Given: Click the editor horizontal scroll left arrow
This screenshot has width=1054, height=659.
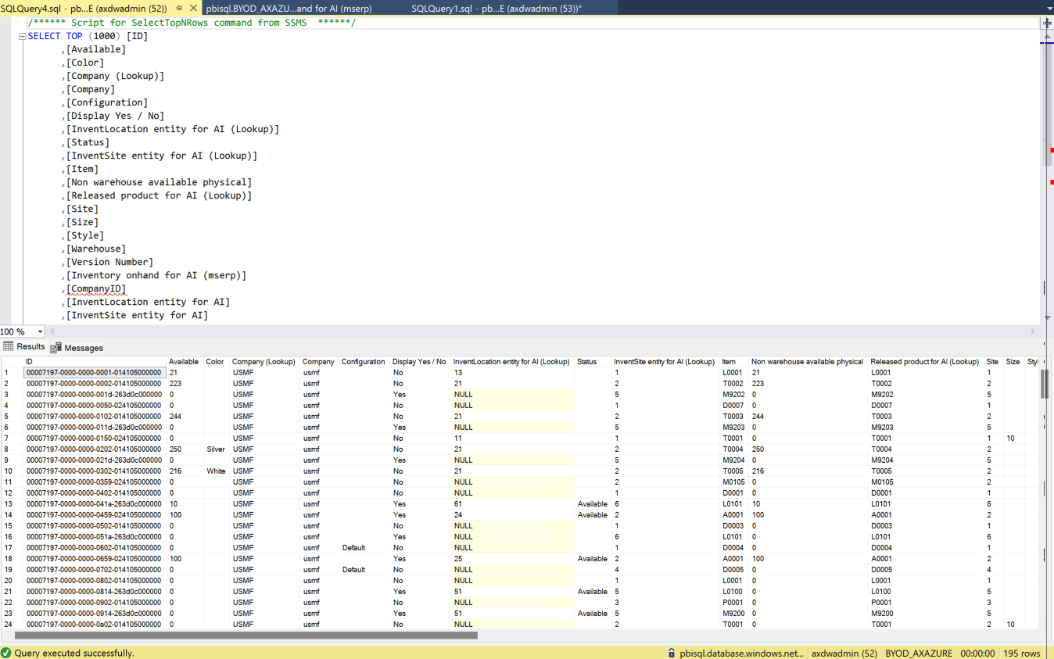Looking at the screenshot, I should (x=52, y=331).
